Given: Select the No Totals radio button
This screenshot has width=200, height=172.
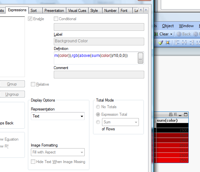Looking at the screenshot, I should click(98, 107).
